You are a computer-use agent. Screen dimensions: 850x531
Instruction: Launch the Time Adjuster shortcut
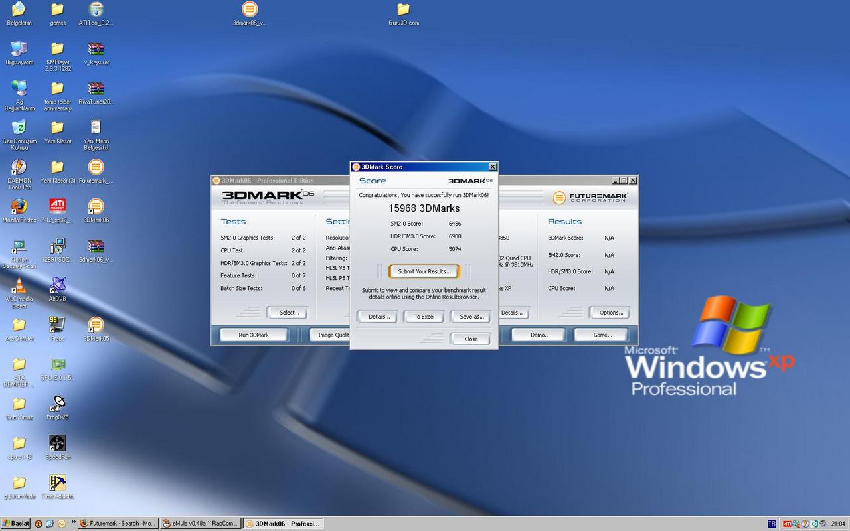pos(58,487)
